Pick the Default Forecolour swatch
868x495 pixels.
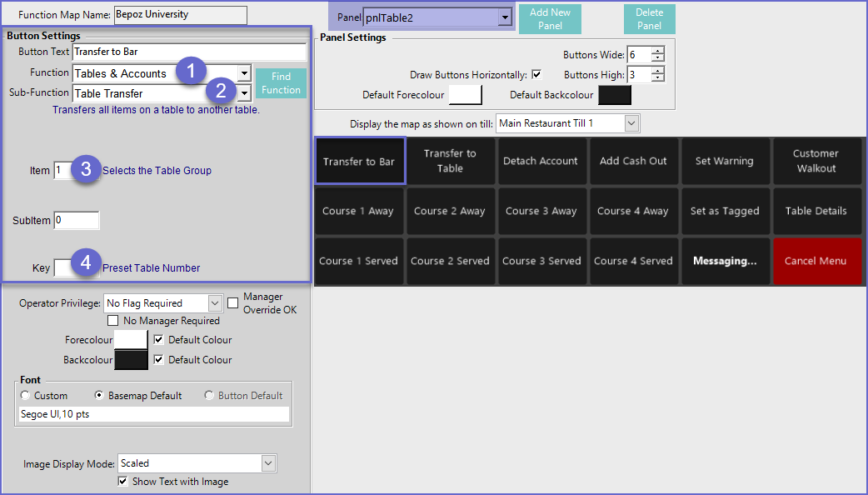465,95
